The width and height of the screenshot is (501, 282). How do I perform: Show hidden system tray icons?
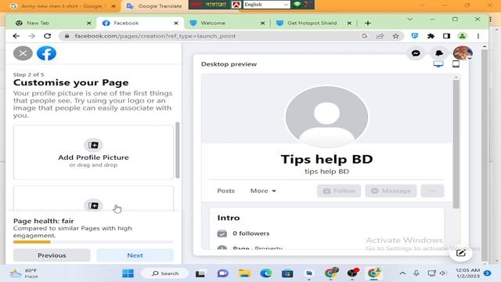[x=402, y=273]
